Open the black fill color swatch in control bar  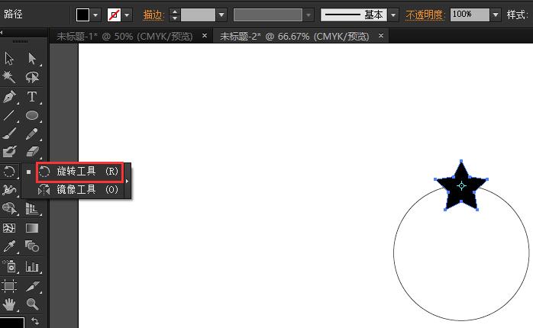click(82, 14)
